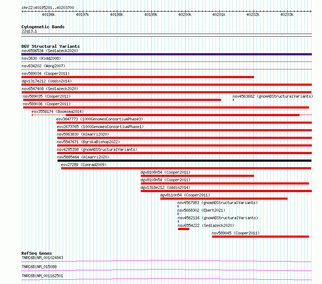Click esv2673765 (1000GenomesConsortiumPhase1) label
The width and height of the screenshot is (322, 284).
[x=100, y=127]
